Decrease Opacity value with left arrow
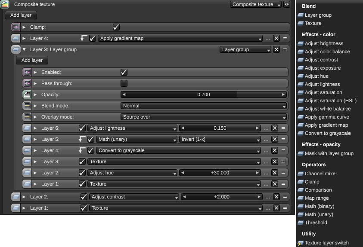 (124, 95)
